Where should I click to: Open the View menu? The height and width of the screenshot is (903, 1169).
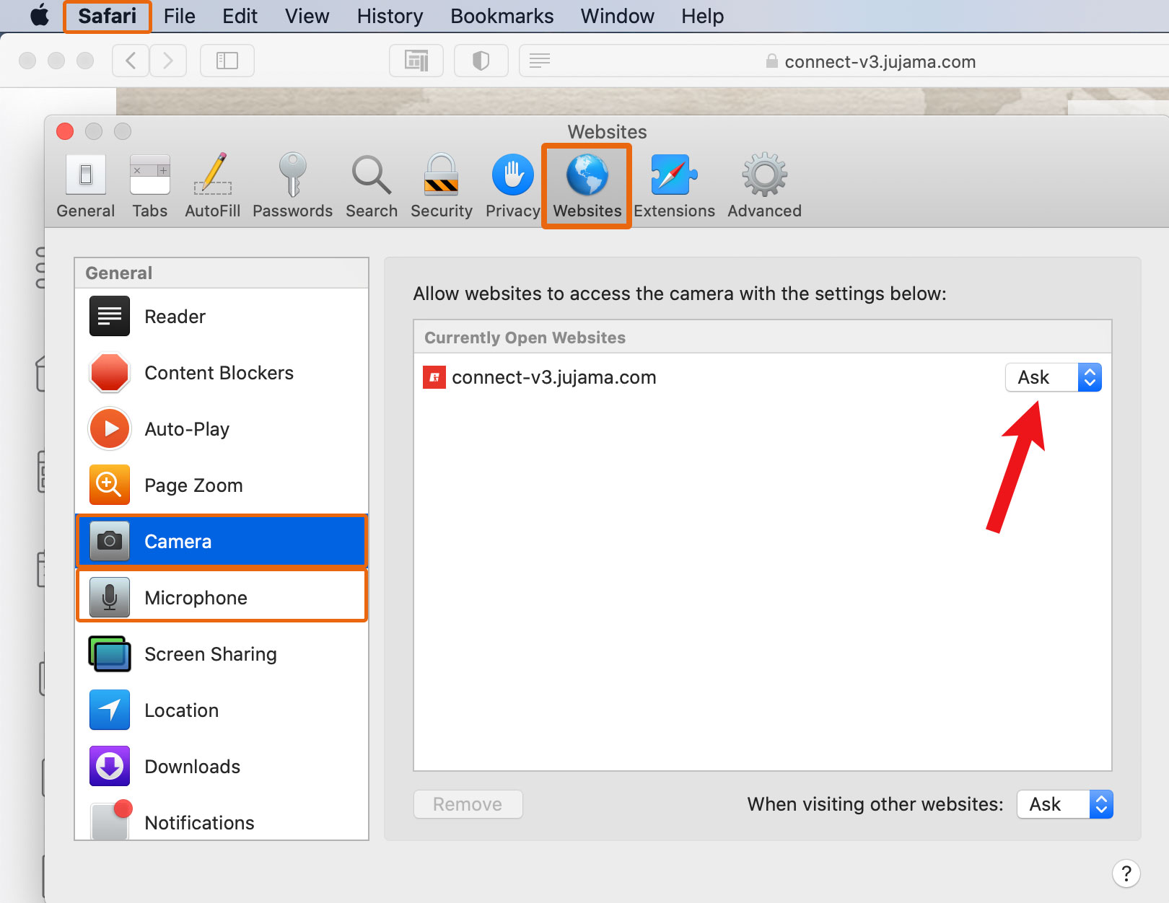[307, 16]
